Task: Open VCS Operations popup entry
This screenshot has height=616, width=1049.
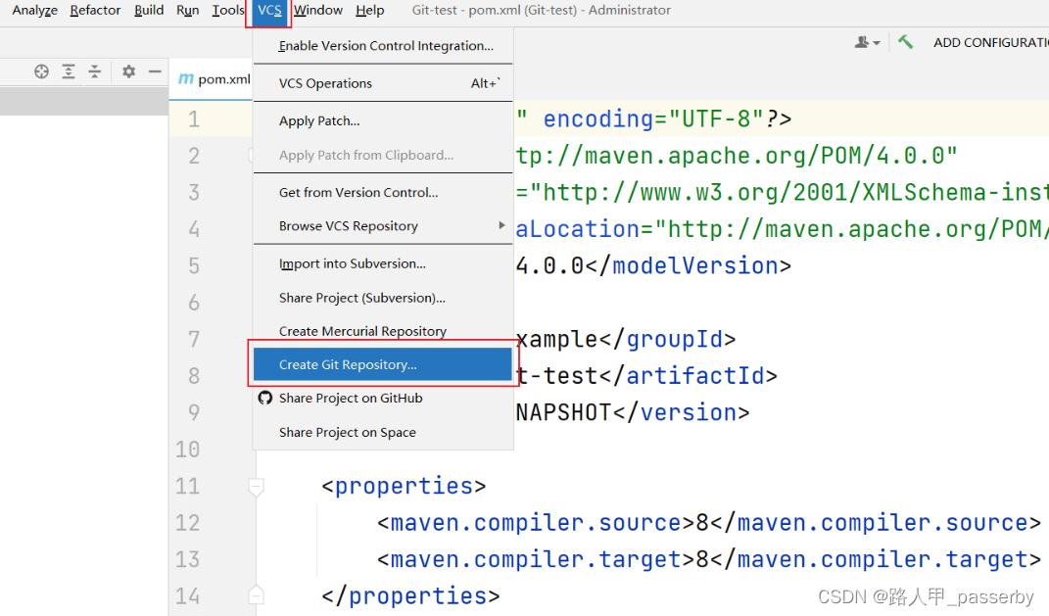Action: point(383,83)
